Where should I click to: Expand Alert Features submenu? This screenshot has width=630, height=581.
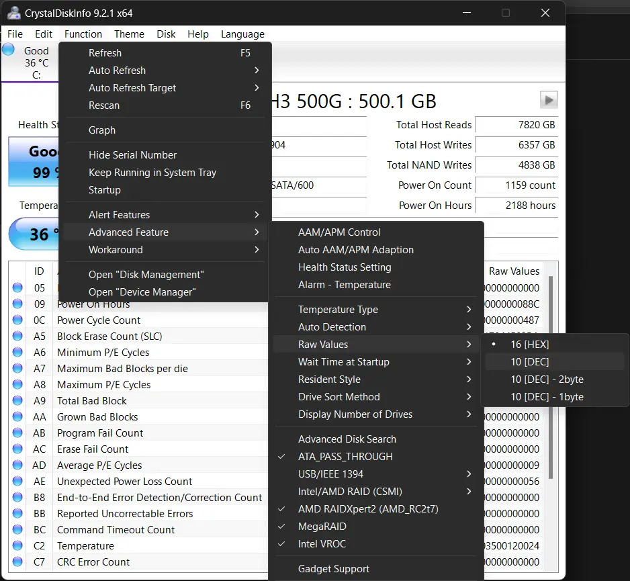[x=165, y=214]
